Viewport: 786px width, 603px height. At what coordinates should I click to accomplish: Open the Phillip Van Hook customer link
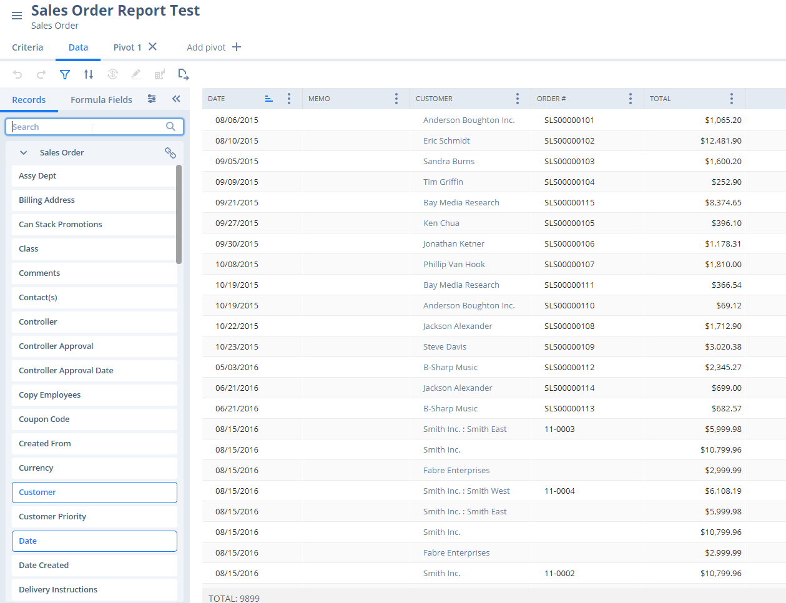tap(454, 265)
